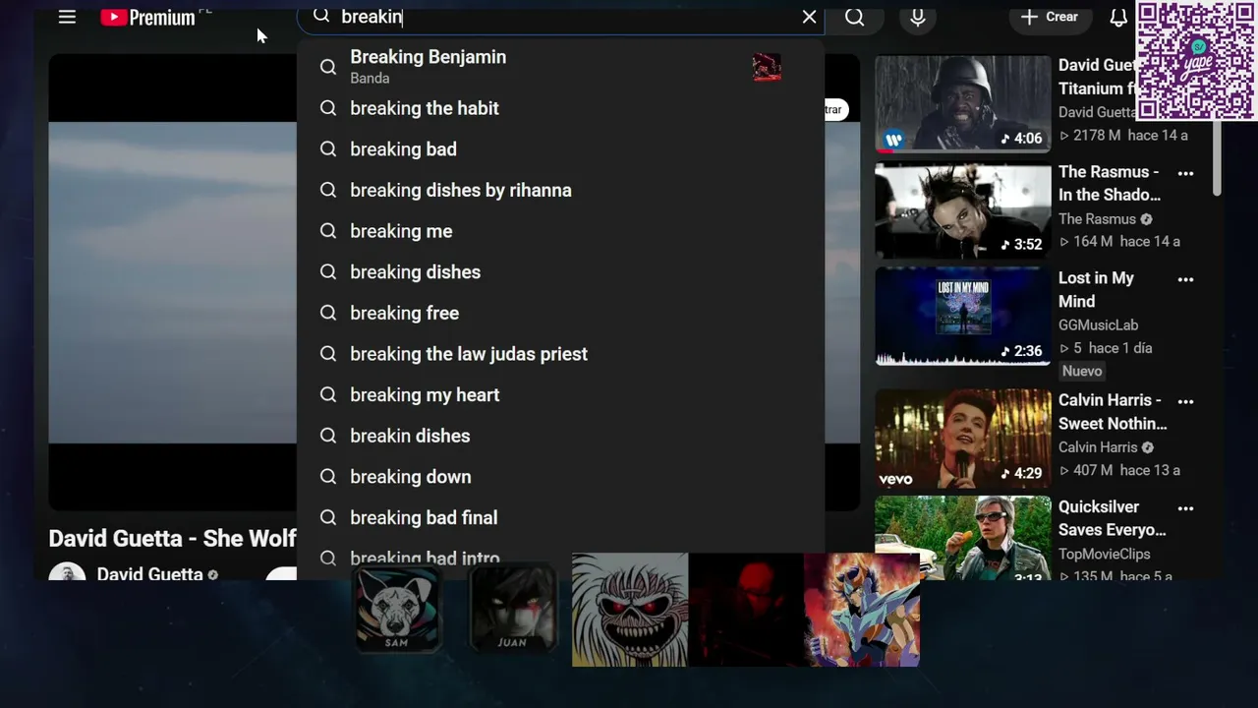The height and width of the screenshot is (708, 1258).
Task: Click the "Lost in My Mind" video title
Action: [x=1096, y=290]
